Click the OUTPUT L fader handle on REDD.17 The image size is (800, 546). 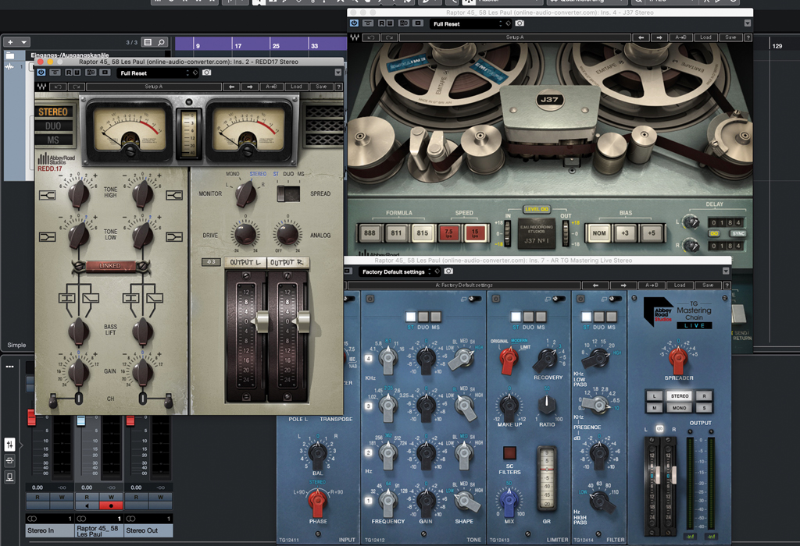(x=262, y=322)
